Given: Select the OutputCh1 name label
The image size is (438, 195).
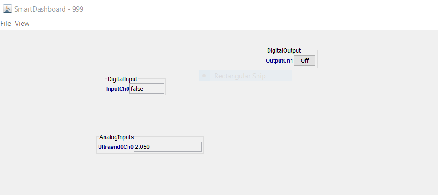Looking at the screenshot, I should tap(279, 61).
